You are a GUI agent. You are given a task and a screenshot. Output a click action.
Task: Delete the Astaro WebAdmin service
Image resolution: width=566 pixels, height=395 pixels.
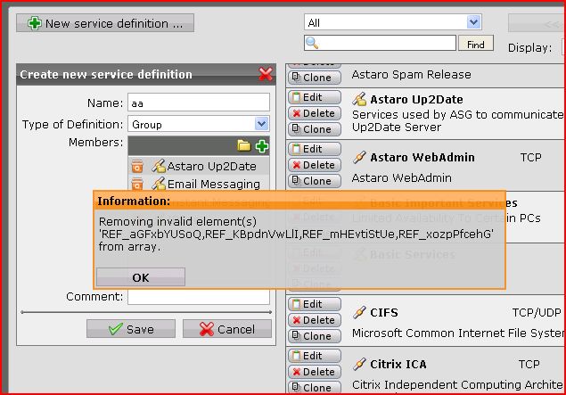[315, 165]
